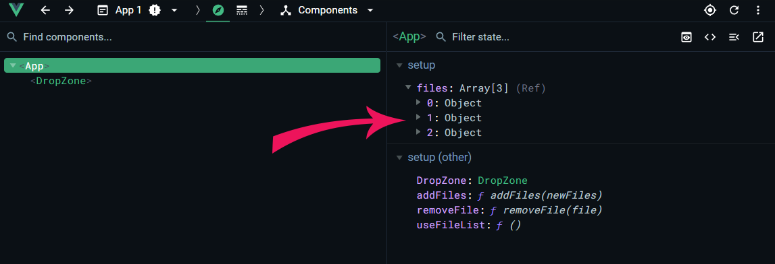Image resolution: width=775 pixels, height=264 pixels.
Task: Go forward with the right arrow
Action: click(69, 10)
